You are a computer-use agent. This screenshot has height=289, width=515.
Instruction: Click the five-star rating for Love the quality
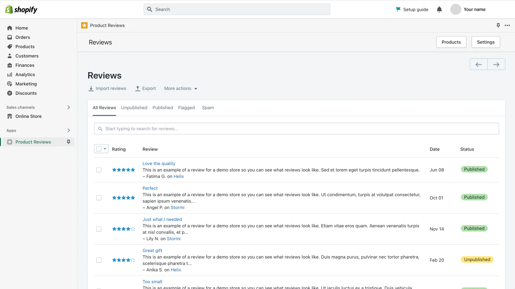124,170
